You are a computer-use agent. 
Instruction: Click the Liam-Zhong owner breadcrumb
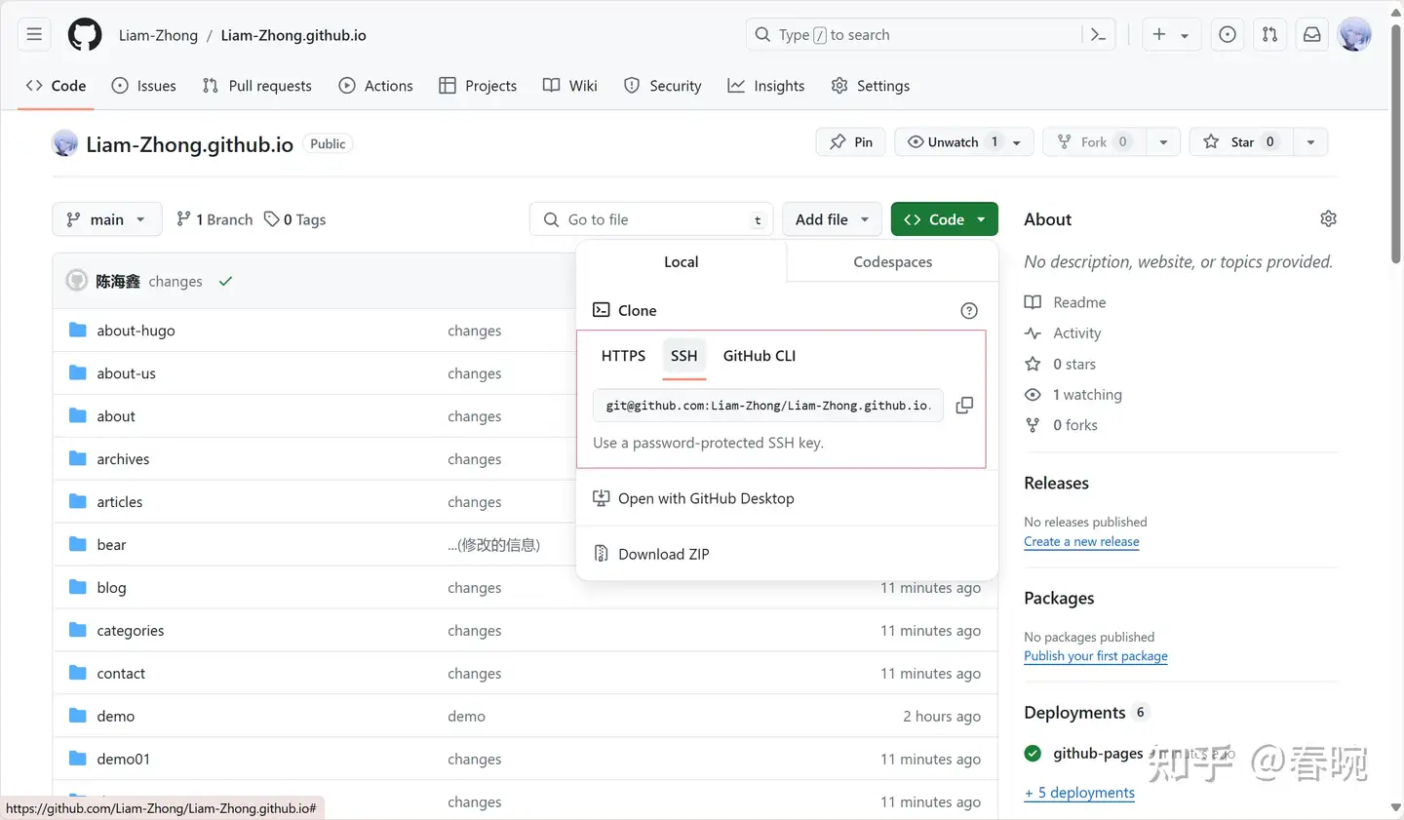pyautogui.click(x=158, y=35)
